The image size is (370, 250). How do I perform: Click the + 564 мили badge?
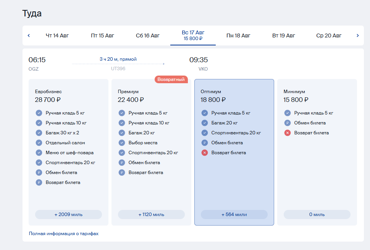(234, 215)
